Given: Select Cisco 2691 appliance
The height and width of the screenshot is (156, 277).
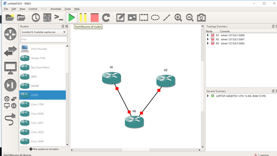Looking at the screenshot, I should [42, 123].
